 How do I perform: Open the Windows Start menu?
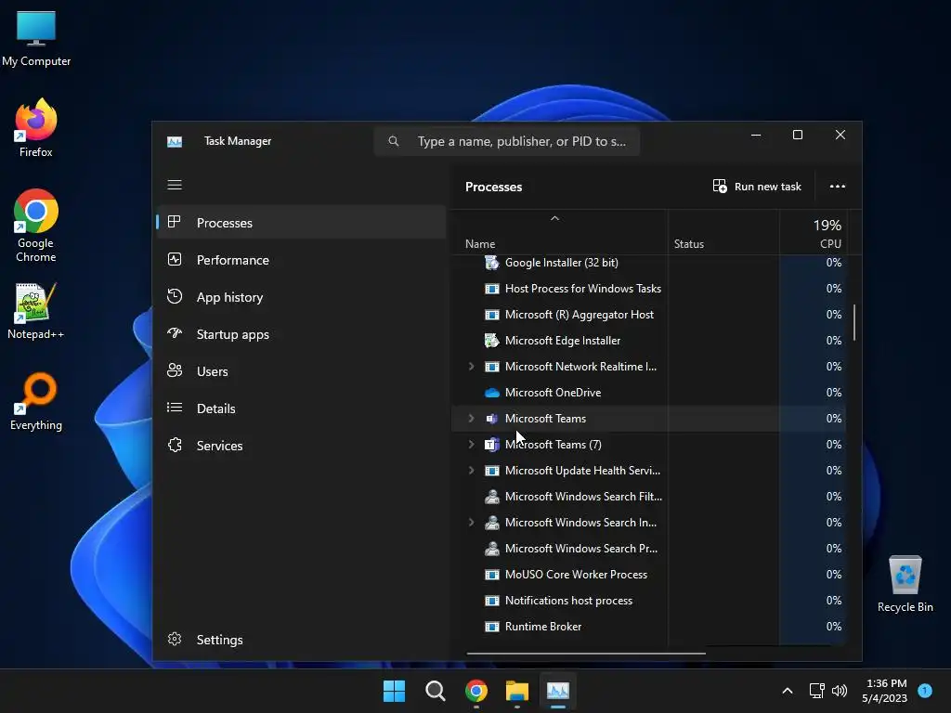tap(394, 691)
